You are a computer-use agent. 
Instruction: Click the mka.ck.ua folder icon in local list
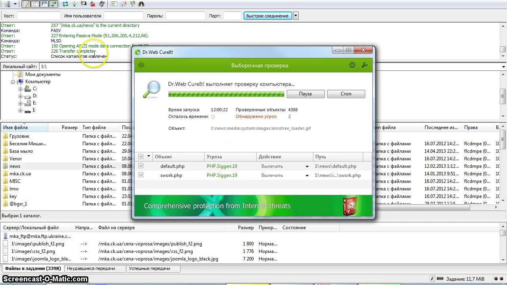[x=5, y=174]
